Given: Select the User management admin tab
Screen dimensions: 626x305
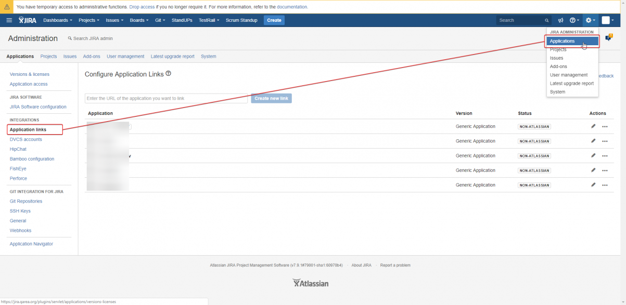Looking at the screenshot, I should point(125,56).
